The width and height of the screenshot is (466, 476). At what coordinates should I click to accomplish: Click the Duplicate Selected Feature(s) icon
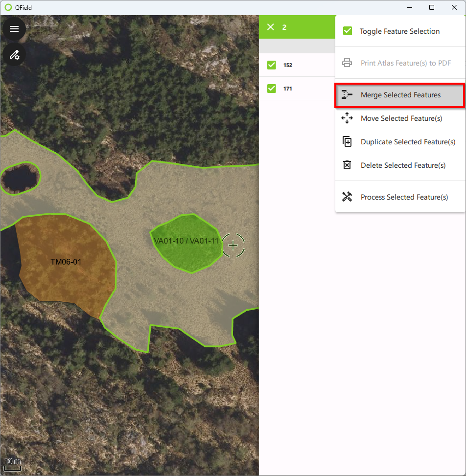coord(347,142)
